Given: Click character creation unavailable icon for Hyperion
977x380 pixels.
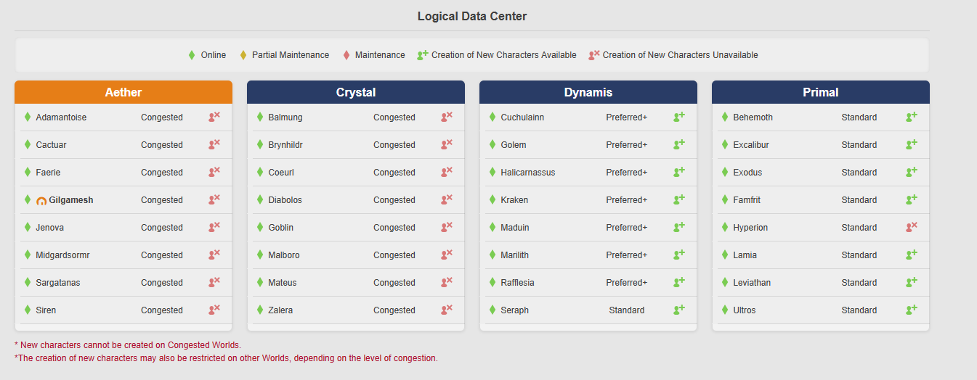Looking at the screenshot, I should pos(912,227).
